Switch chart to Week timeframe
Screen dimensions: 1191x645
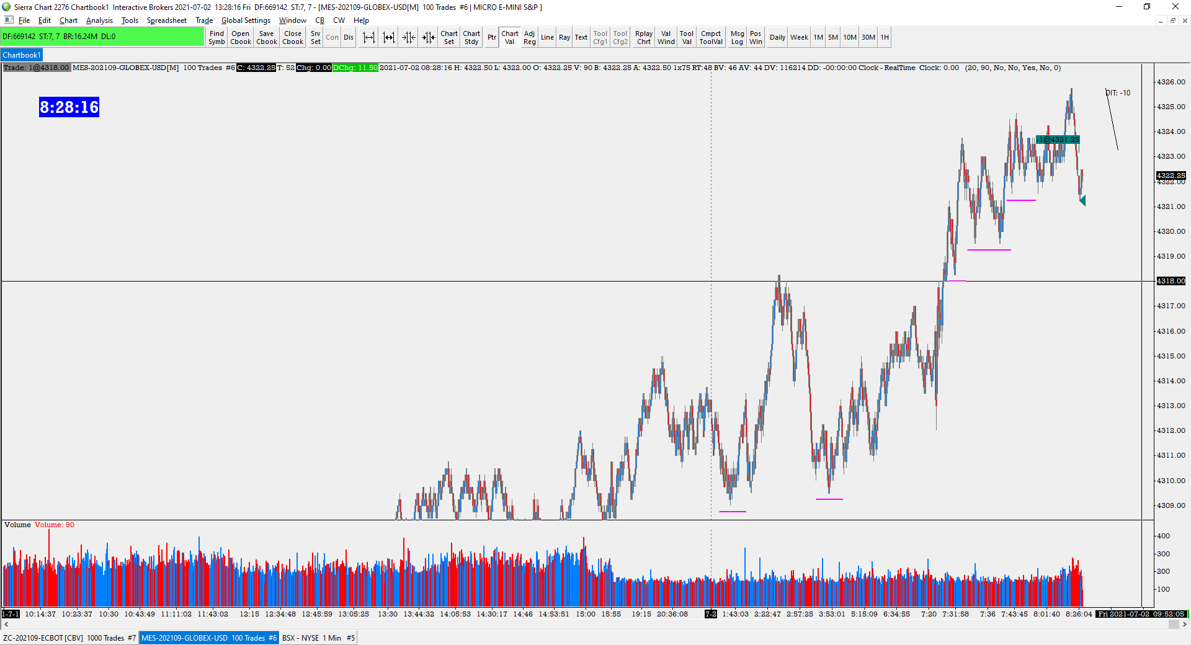[800, 38]
